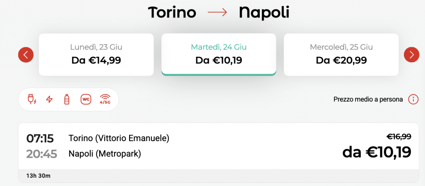Click the da €10,19 trip price
Screen dimensions: 425x186
point(377,152)
